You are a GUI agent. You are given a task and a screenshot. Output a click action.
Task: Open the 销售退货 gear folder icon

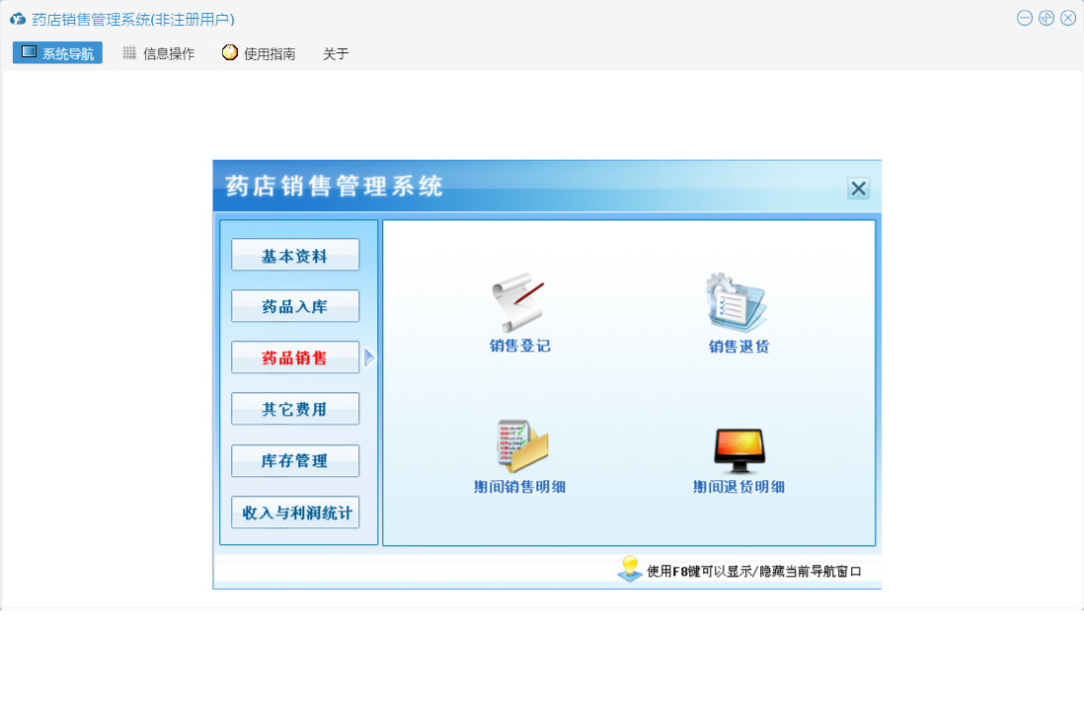click(736, 302)
